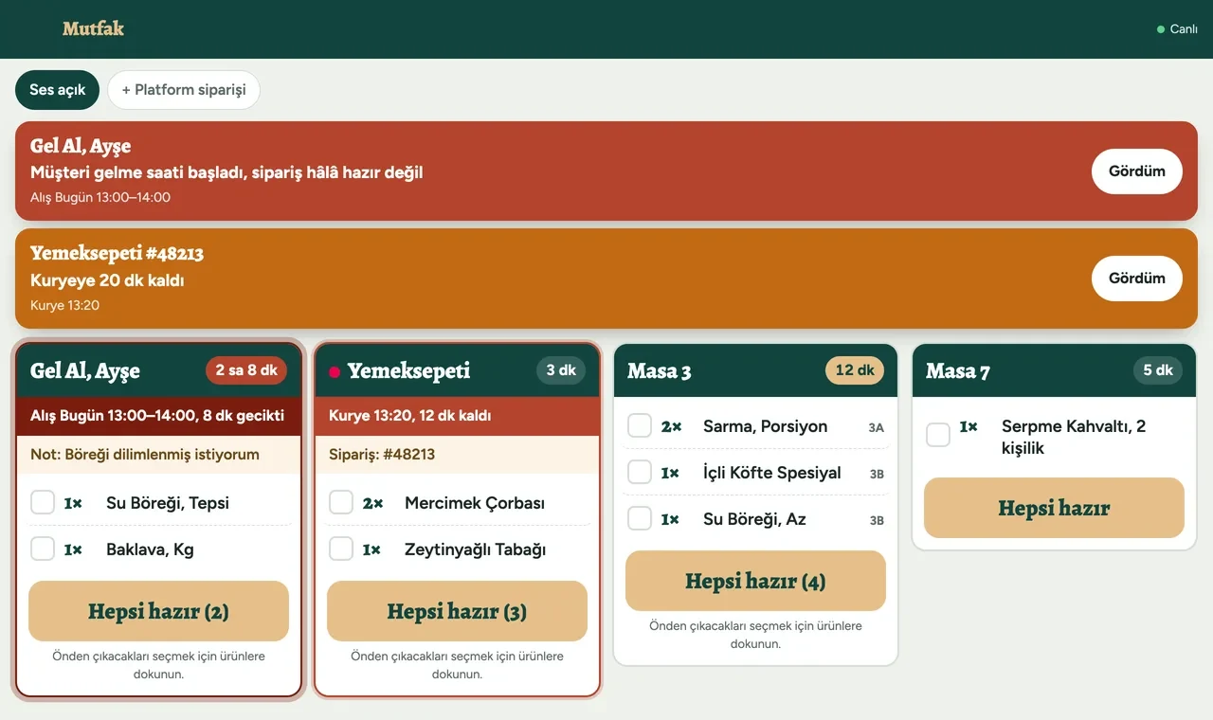Click the 5 dk timer badge on Masa 7
Screen dimensions: 1213x720
[x=1158, y=370]
